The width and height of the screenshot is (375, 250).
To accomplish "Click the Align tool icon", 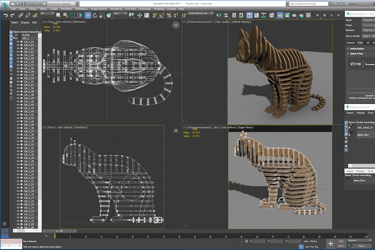I will coord(226,15).
